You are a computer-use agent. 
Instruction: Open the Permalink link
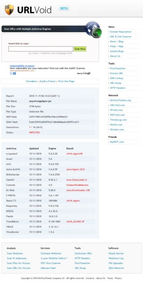tap(32, 81)
